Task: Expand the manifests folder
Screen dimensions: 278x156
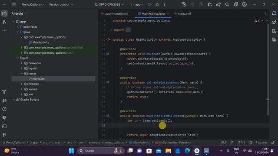Action: point(17,27)
